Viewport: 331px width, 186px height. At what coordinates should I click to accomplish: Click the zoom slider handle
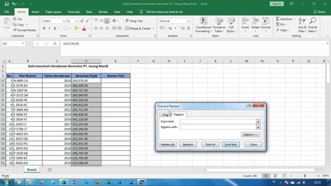point(305,176)
